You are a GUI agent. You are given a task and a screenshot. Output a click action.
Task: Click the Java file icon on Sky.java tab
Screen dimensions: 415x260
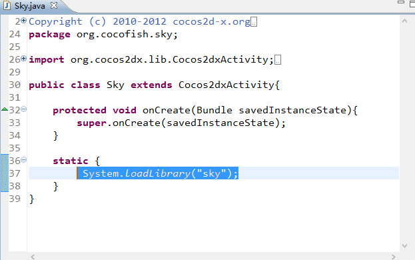point(7,5)
